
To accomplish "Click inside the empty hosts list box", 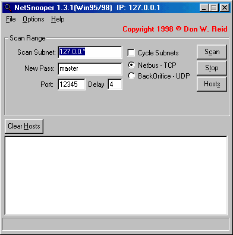I will point(116,176).
